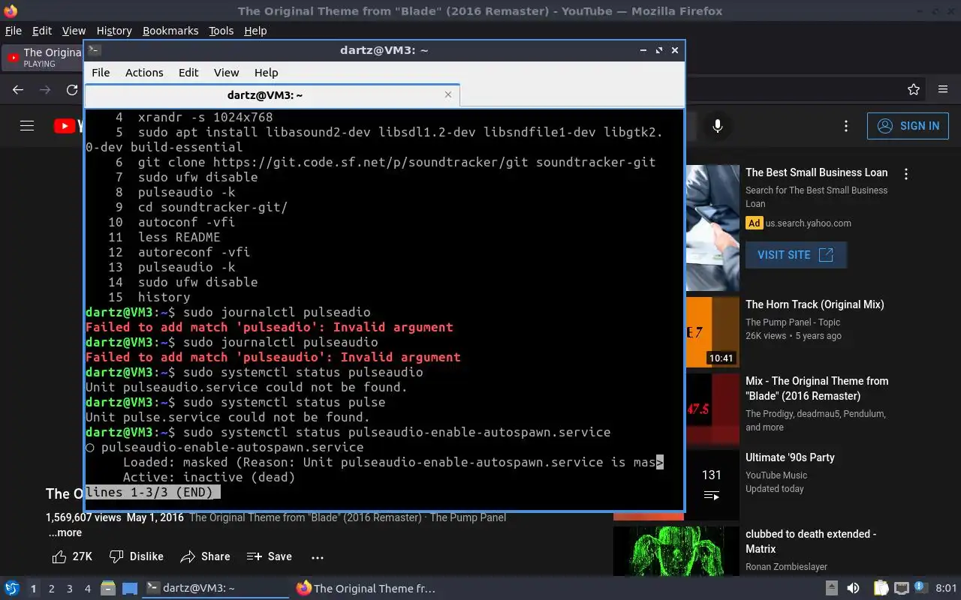
Task: Click the terminal window title bar icon
Action: point(94,50)
